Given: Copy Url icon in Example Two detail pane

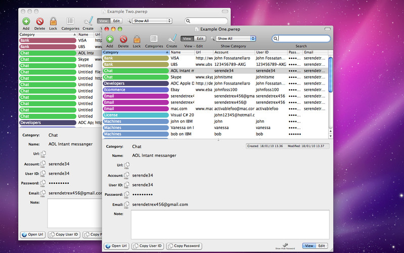Looking at the screenshot, I should [x=43, y=154].
